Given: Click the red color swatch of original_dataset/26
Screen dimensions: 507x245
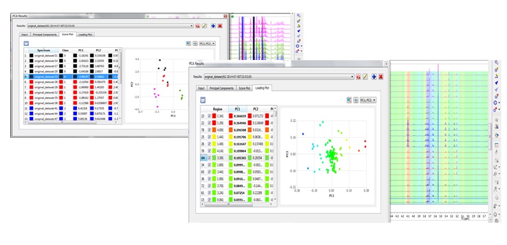Looking at the screenshot, I should click(x=31, y=82).
